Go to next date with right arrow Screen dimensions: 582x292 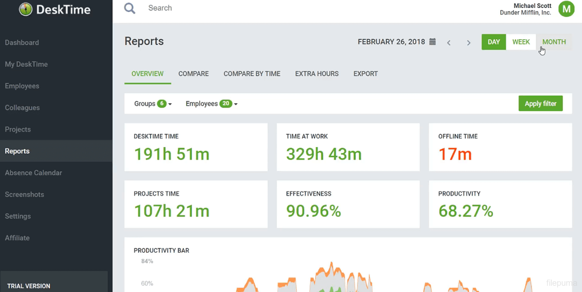click(x=469, y=43)
